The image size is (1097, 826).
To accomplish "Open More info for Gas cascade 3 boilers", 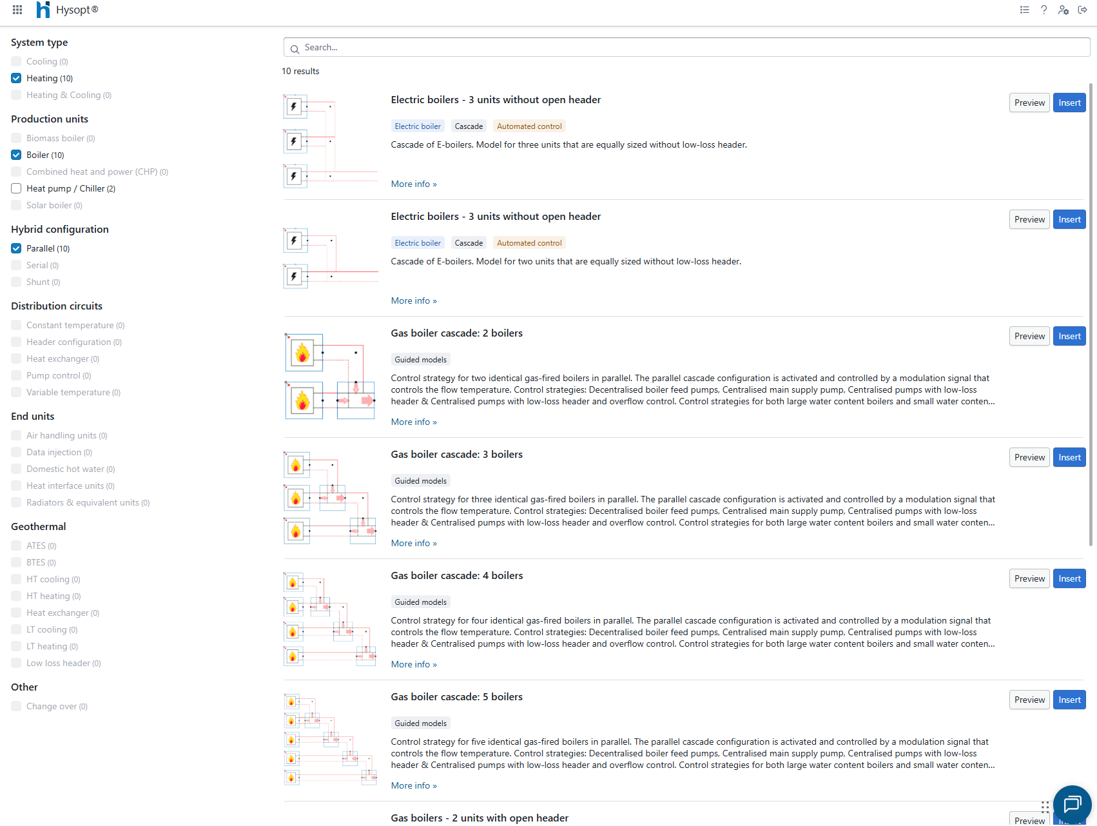I will point(414,543).
